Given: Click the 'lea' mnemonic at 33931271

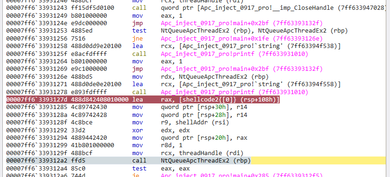Looking at the screenshot, I should pos(137,84).
